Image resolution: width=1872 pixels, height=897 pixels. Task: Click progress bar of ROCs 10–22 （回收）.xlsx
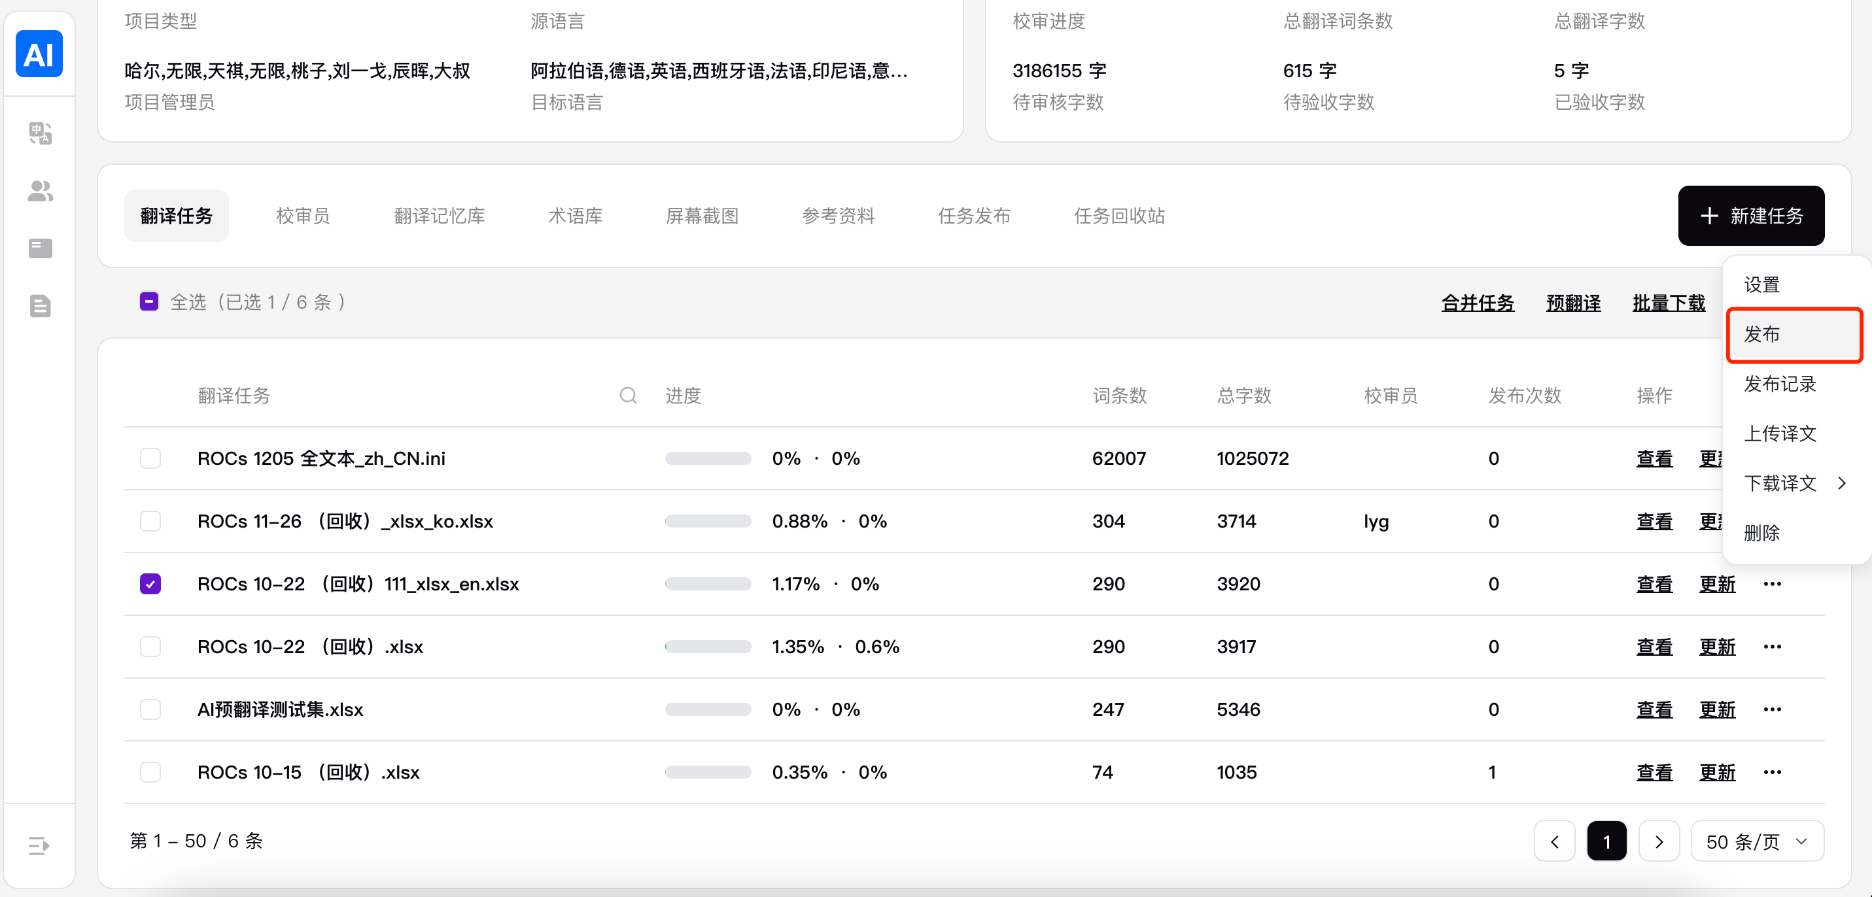point(708,647)
